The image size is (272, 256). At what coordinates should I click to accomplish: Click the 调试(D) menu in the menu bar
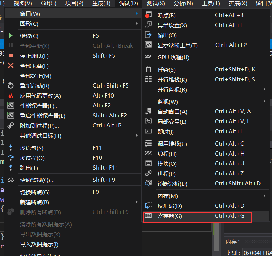[x=128, y=3]
